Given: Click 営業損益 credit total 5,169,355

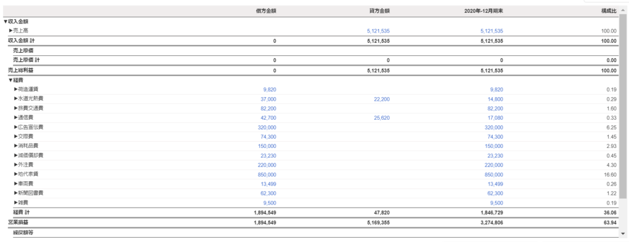Looking at the screenshot, I should tap(378, 222).
